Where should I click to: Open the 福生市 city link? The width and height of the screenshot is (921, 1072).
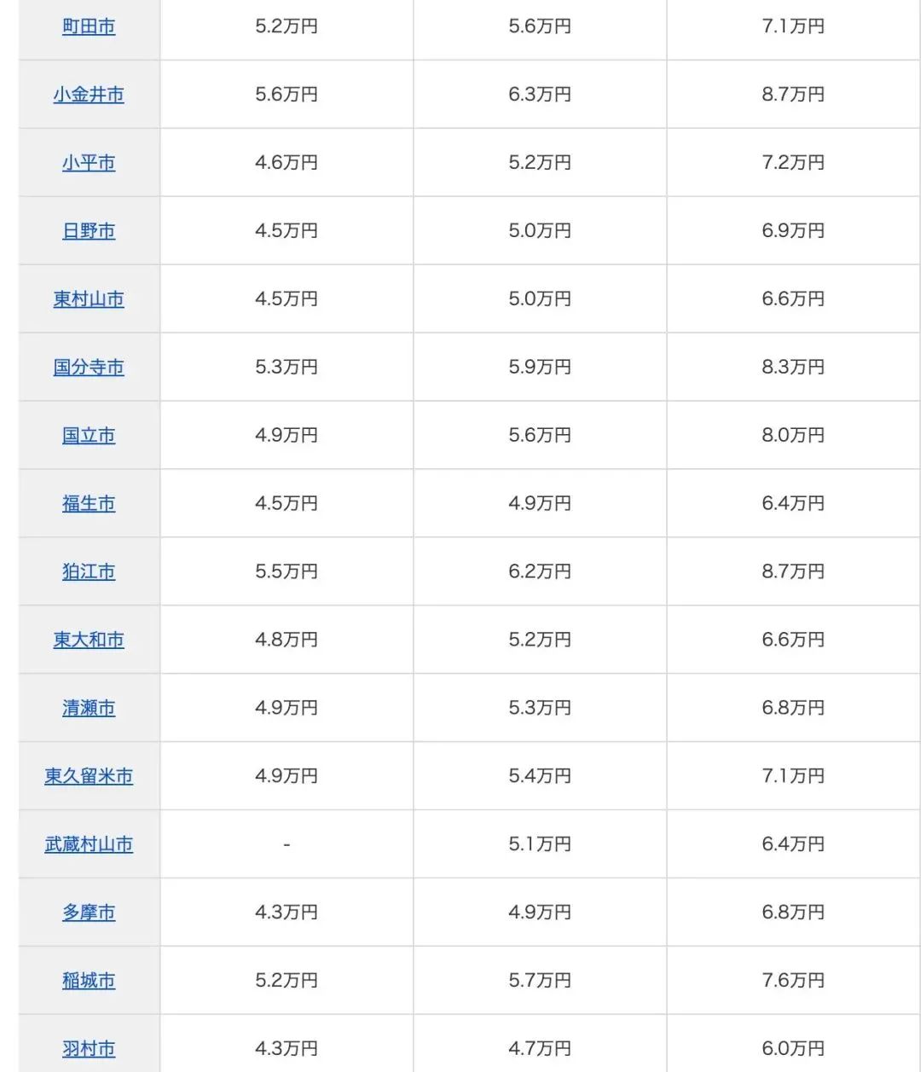pyautogui.click(x=89, y=504)
